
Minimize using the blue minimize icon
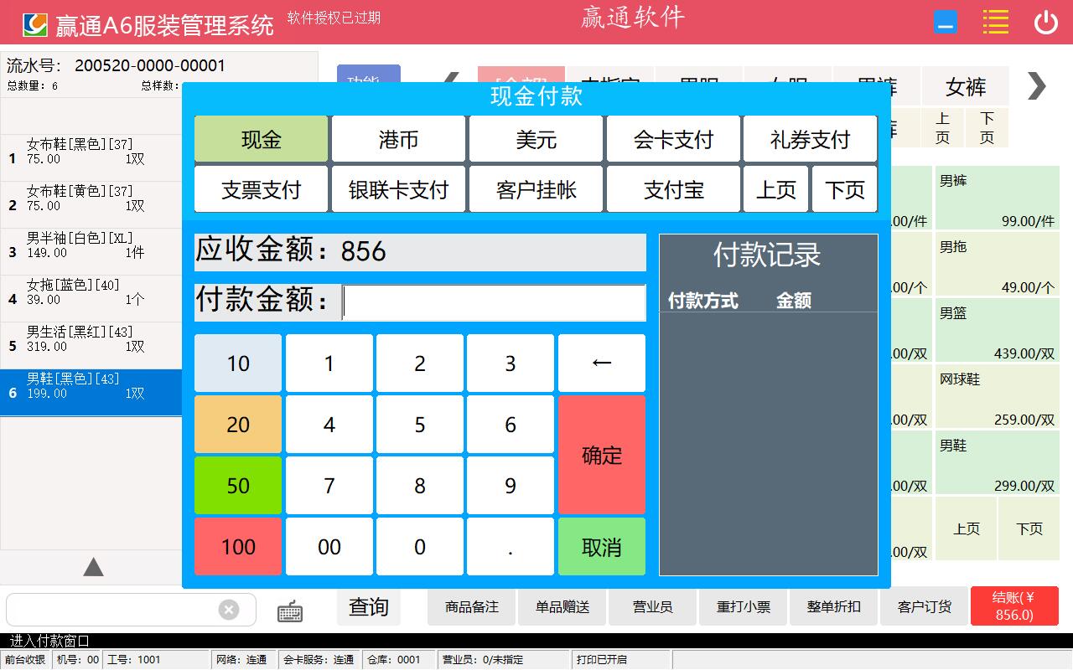click(946, 23)
